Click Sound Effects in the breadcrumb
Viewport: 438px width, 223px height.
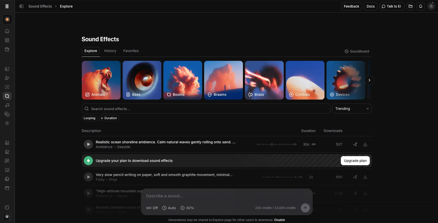click(x=40, y=6)
